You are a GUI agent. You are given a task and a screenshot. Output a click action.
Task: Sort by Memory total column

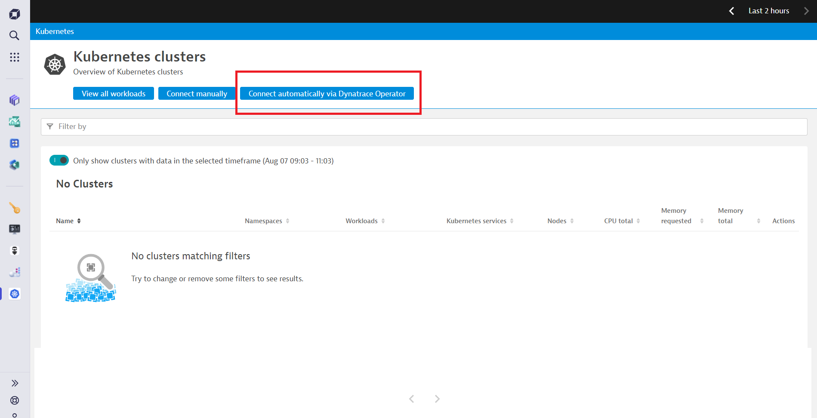coord(739,216)
